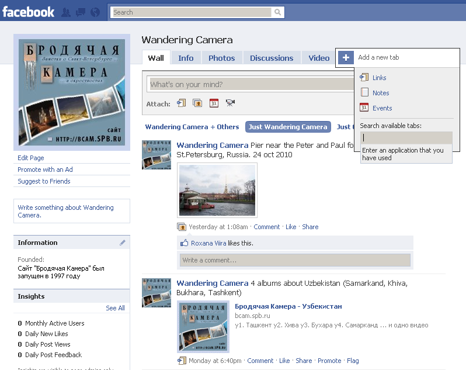Click the Daily New Likes stat
This screenshot has height=370, width=466.
click(x=43, y=334)
